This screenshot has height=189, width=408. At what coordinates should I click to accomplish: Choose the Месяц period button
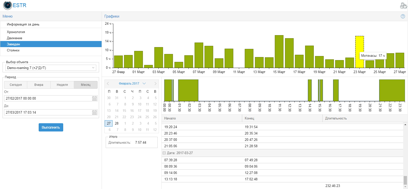pos(86,85)
